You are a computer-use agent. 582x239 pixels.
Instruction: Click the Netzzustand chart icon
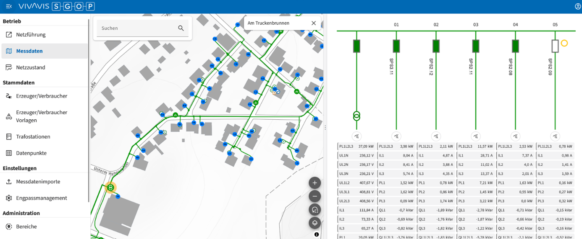click(9, 67)
